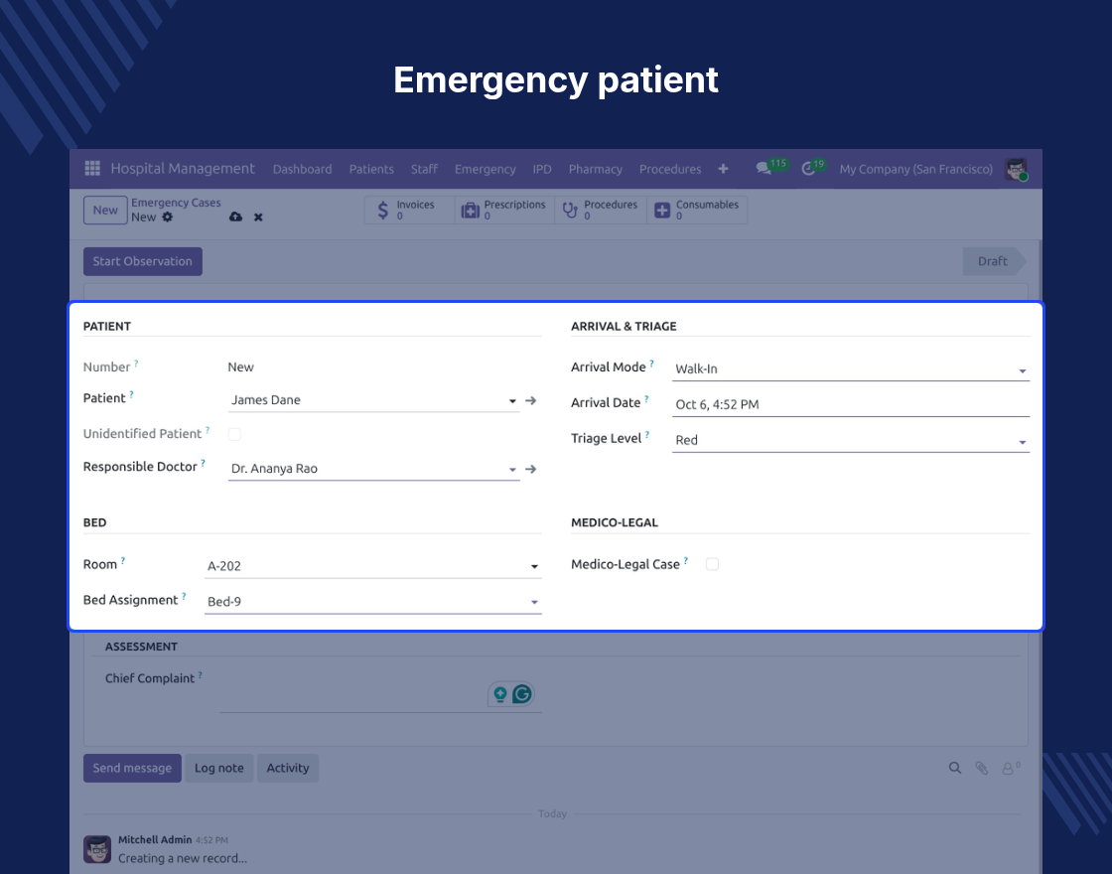Go back to Emergency Cases breadcrumb
Image resolution: width=1112 pixels, height=874 pixels.
(x=176, y=203)
